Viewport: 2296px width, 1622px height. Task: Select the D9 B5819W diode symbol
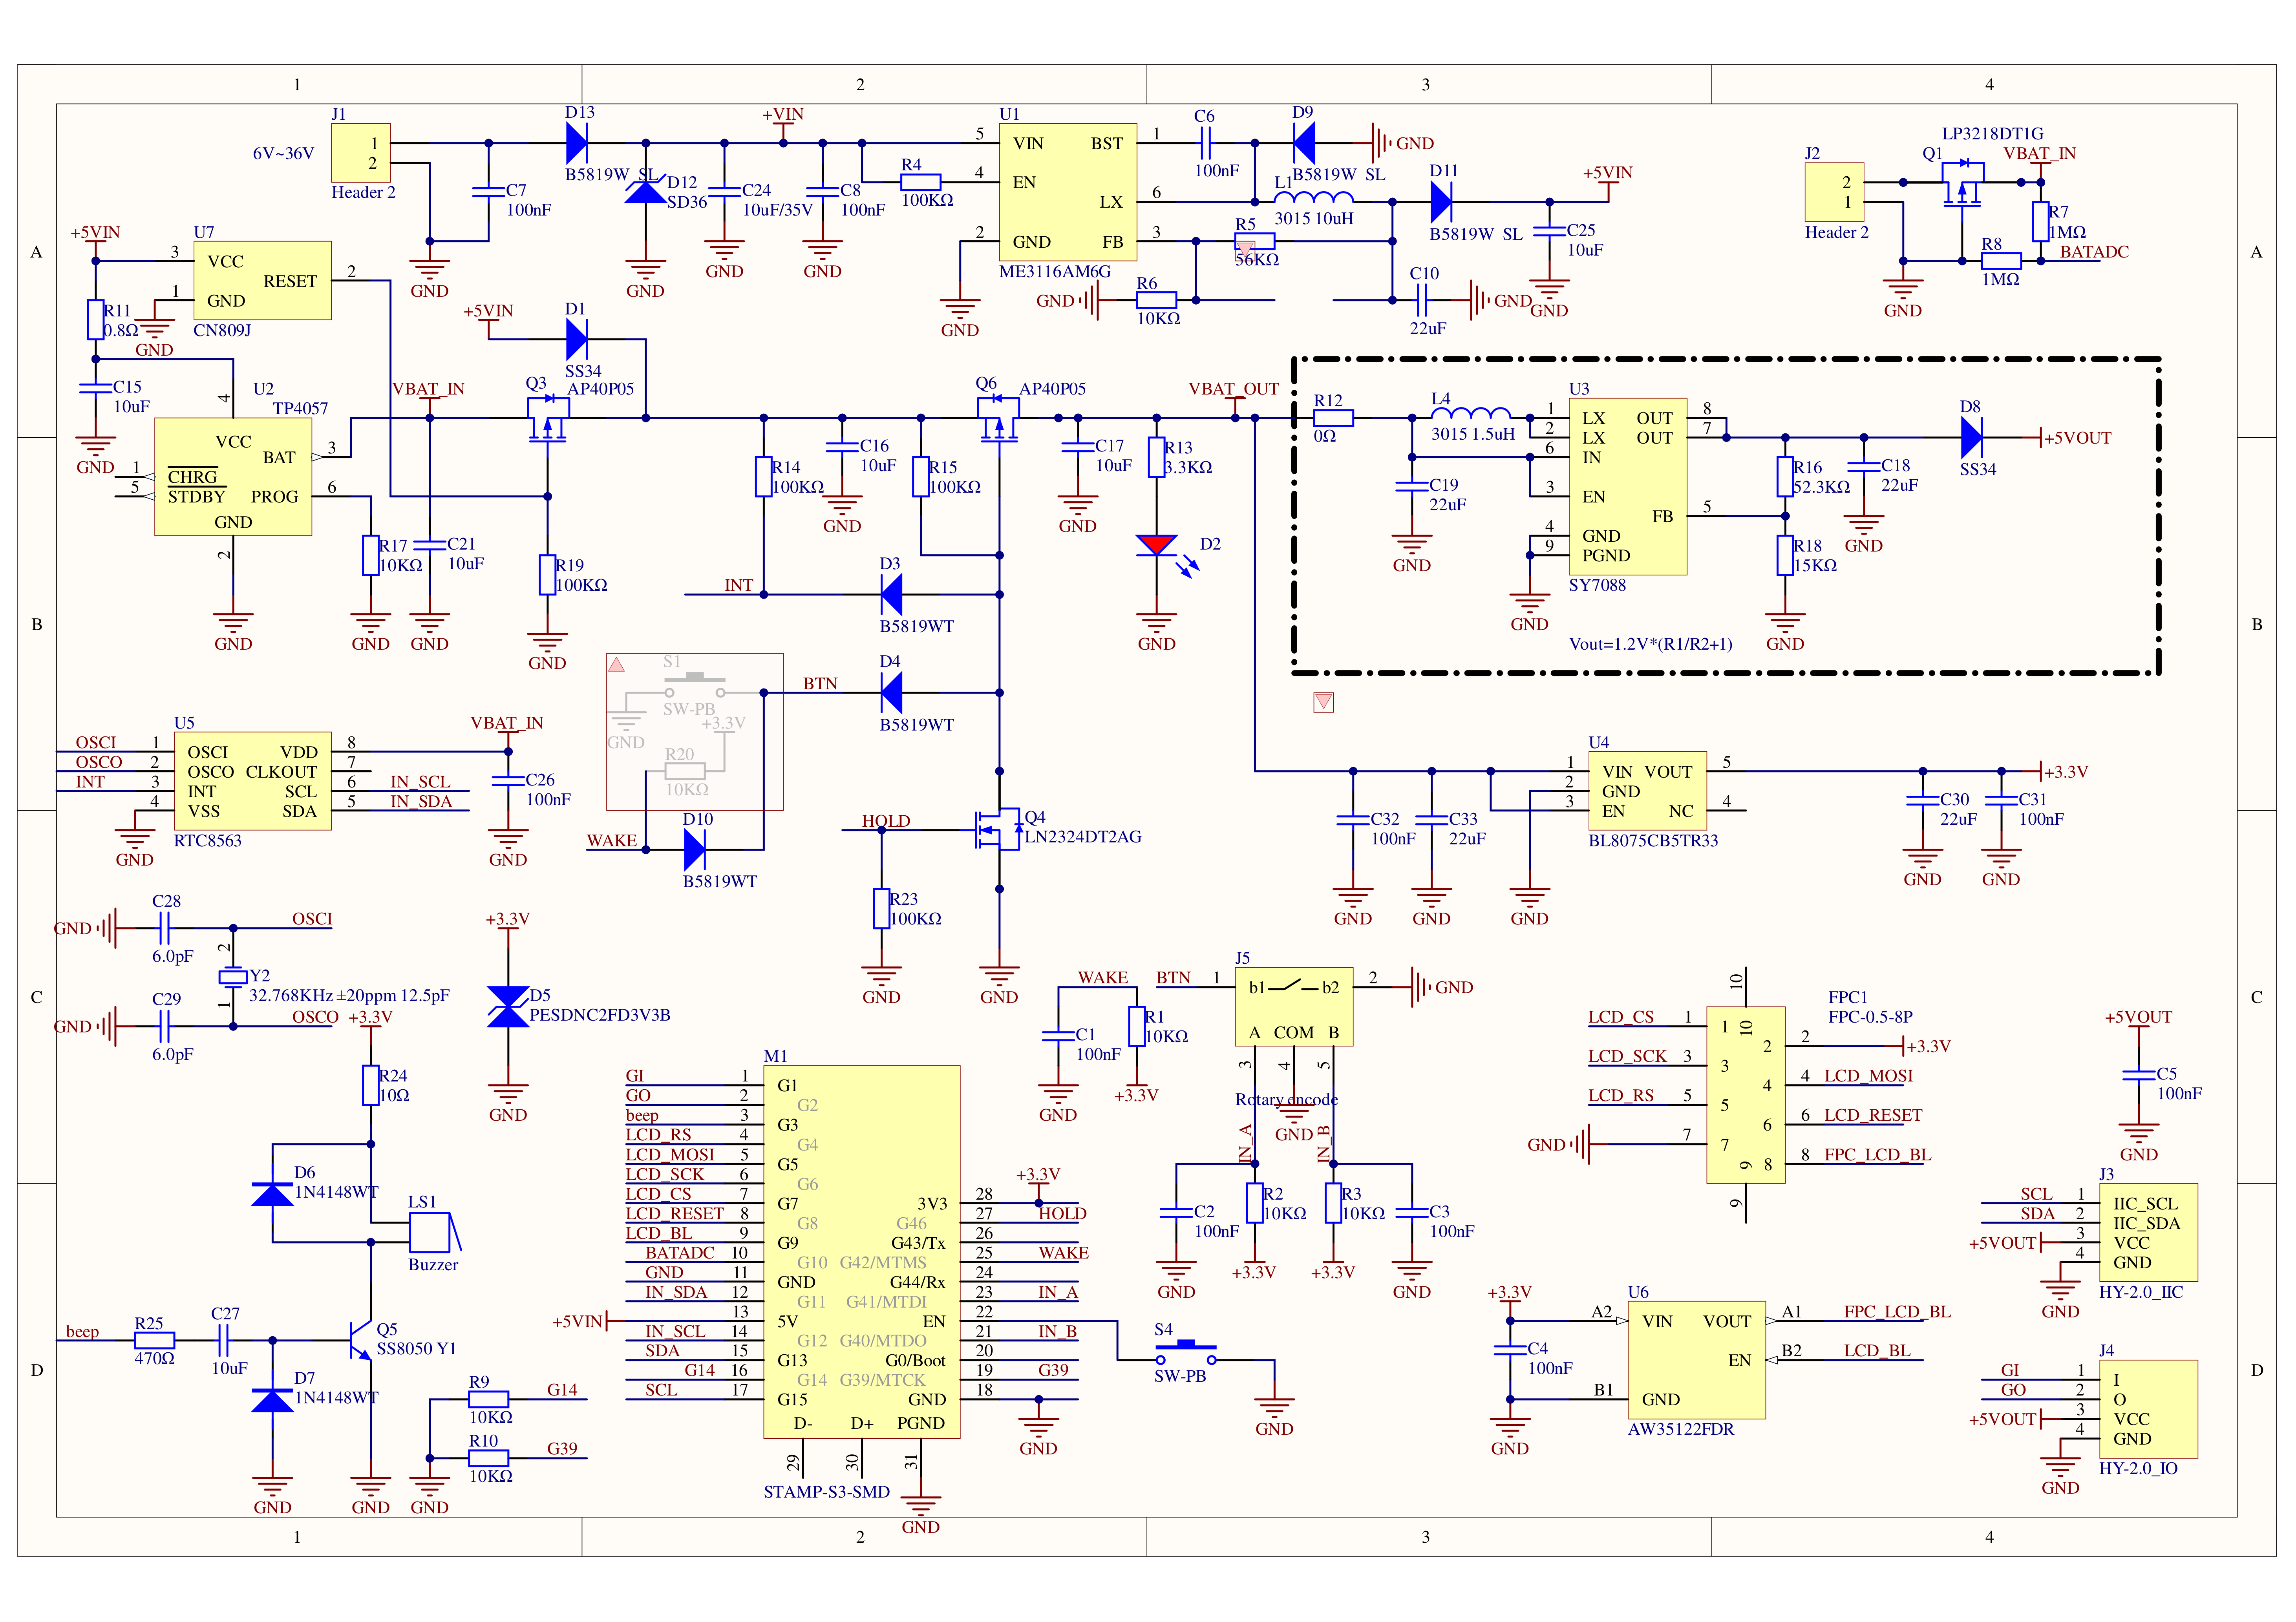tap(1303, 143)
